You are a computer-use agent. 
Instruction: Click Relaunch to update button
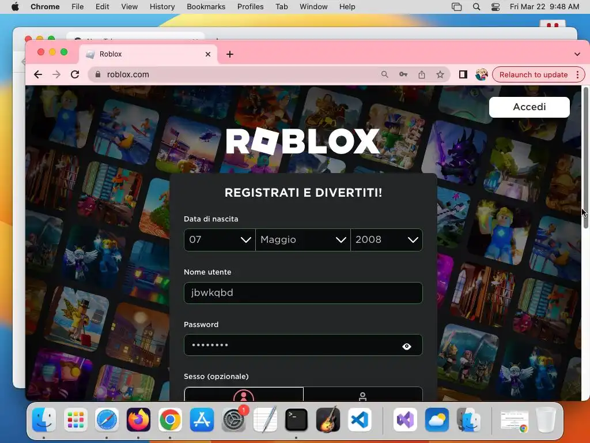[533, 74]
